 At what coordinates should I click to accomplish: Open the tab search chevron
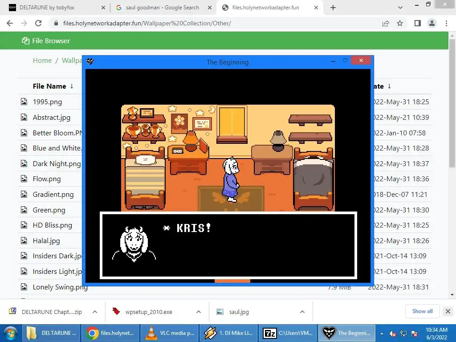coord(400,8)
